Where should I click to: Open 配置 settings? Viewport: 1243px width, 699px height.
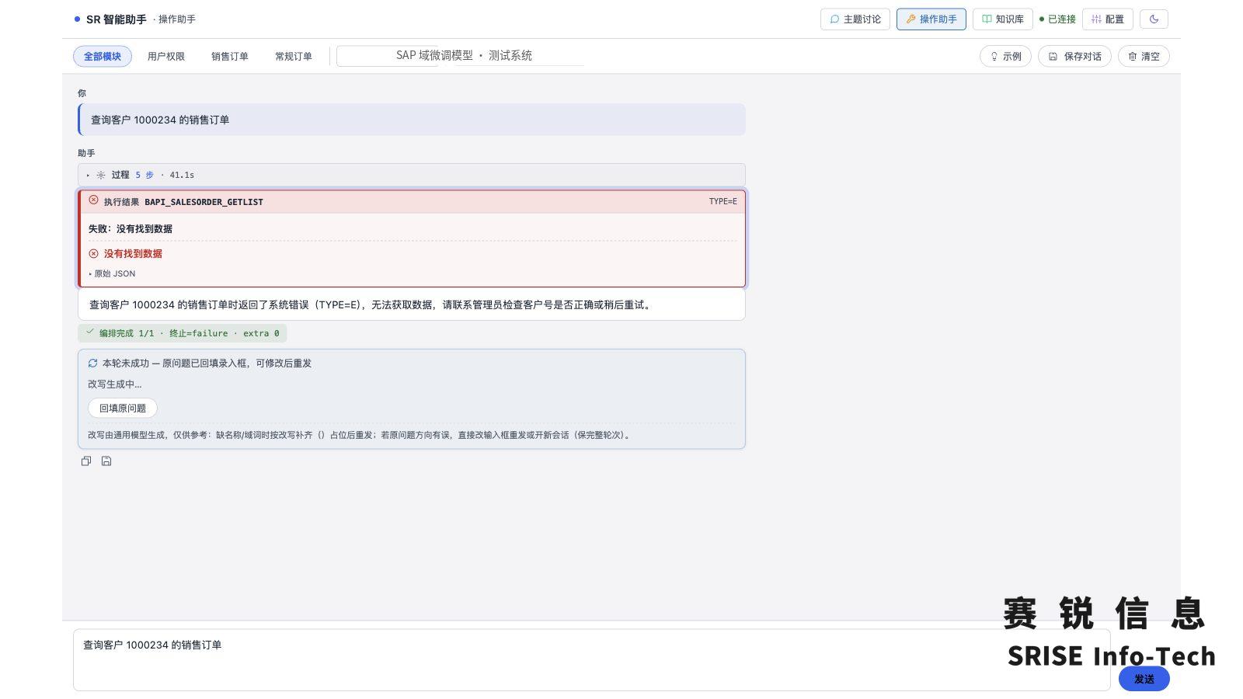(x=1107, y=19)
